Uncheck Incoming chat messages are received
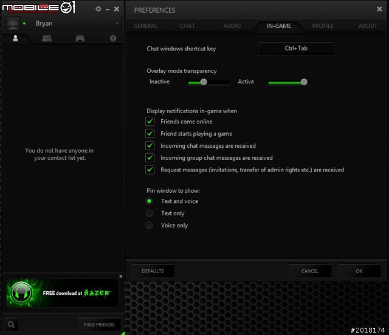The width and height of the screenshot is (389, 335). (x=150, y=146)
